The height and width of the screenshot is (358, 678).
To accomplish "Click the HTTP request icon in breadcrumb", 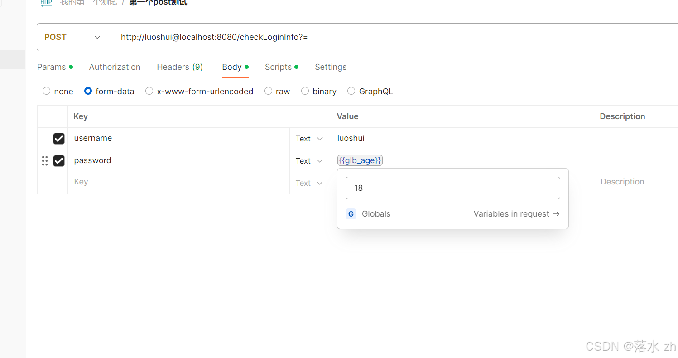I will [46, 3].
